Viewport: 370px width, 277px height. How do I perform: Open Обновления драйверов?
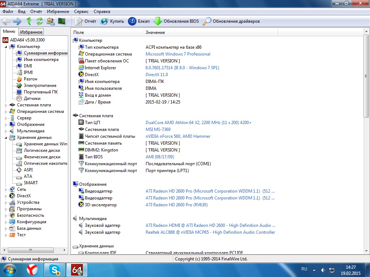click(231, 21)
